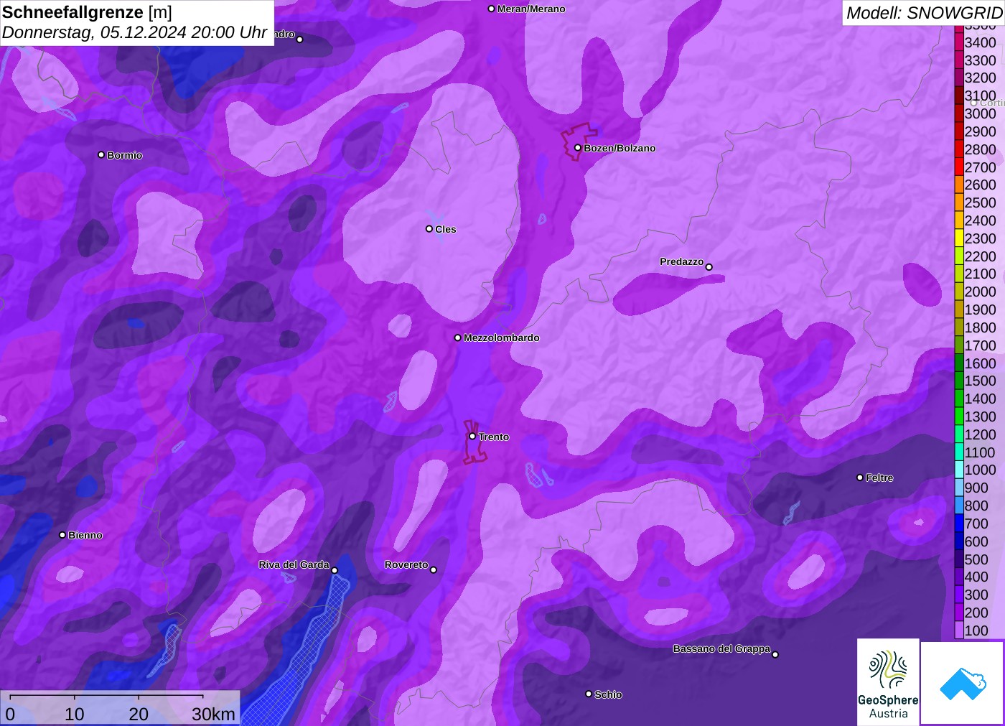
Task: Click the "10" scale bar label
Action: [75, 714]
